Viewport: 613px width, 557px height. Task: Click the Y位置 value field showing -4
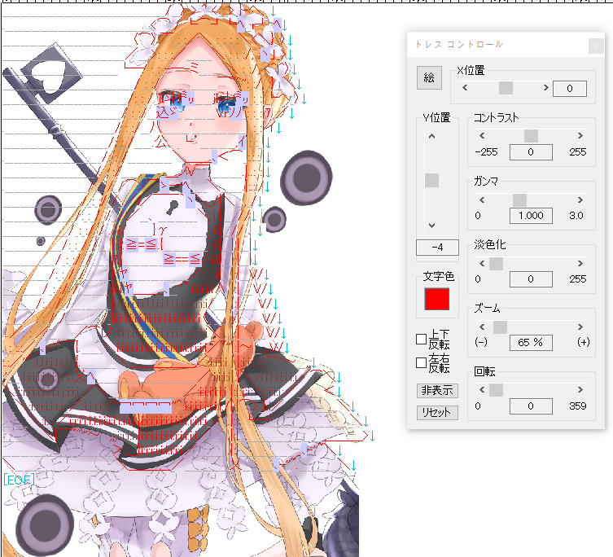(437, 248)
